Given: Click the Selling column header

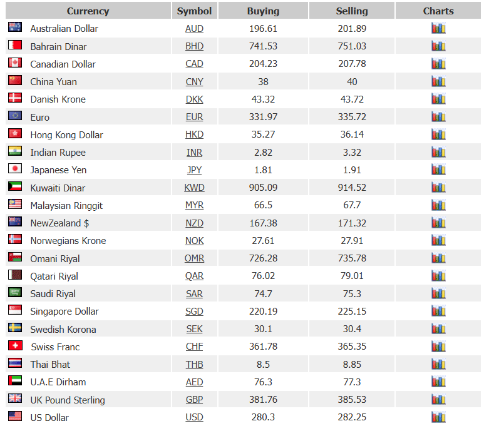Looking at the screenshot, I should [352, 11].
